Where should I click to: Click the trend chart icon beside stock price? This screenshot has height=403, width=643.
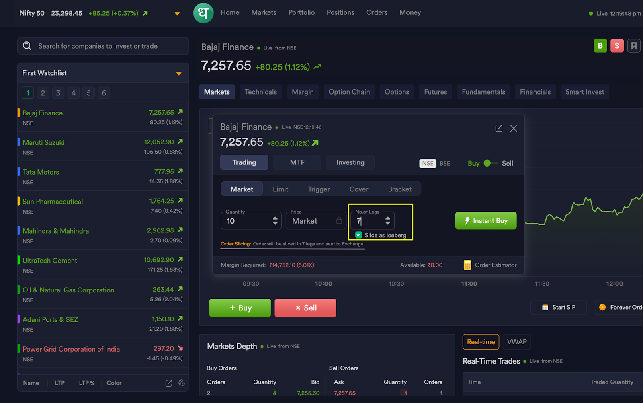pyautogui.click(x=317, y=66)
